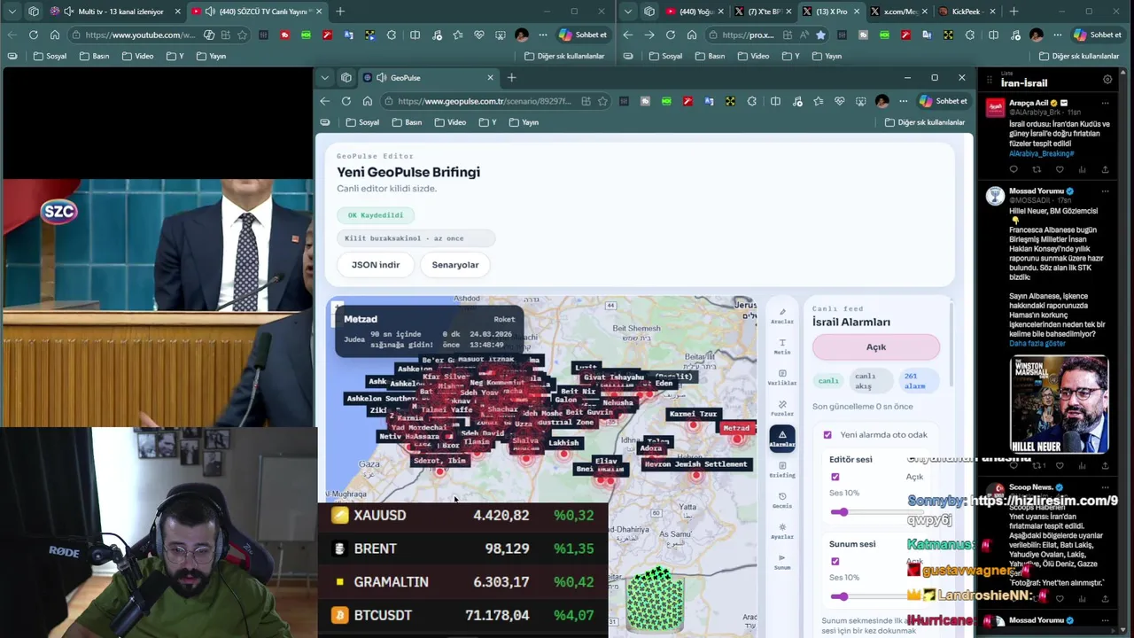This screenshot has height=638, width=1134.
Task: Start Sunum presentation mode in GeoPulse sidebar
Action: click(x=782, y=562)
